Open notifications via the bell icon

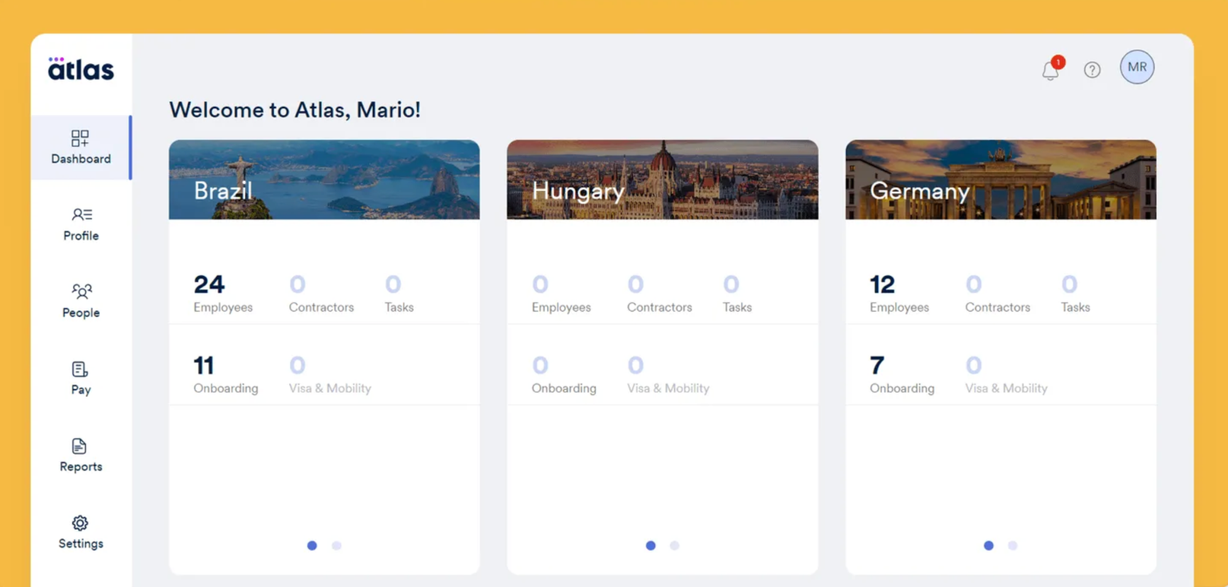pyautogui.click(x=1050, y=70)
